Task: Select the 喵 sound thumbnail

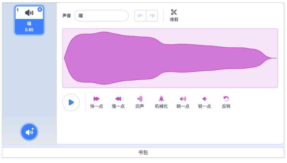Action: (x=29, y=21)
